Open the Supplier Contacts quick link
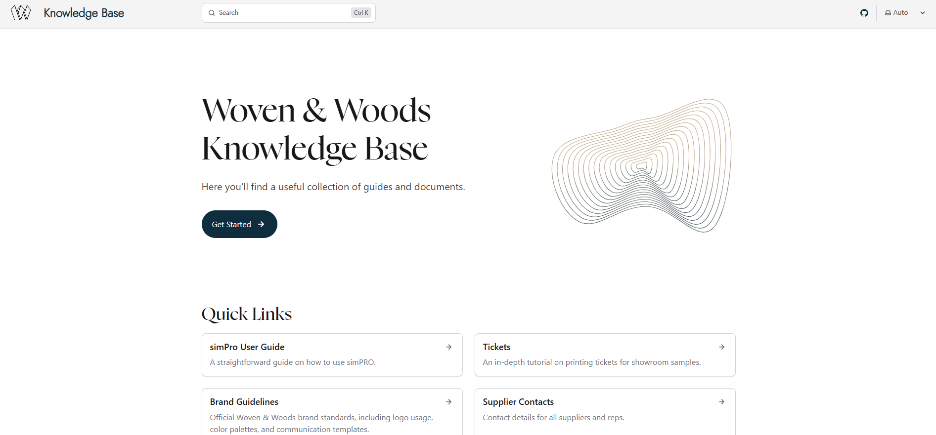The width and height of the screenshot is (936, 435). tap(605, 412)
